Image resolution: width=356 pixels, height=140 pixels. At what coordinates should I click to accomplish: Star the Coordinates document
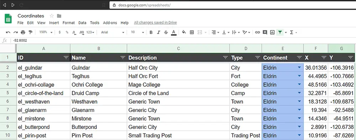(x=52, y=16)
